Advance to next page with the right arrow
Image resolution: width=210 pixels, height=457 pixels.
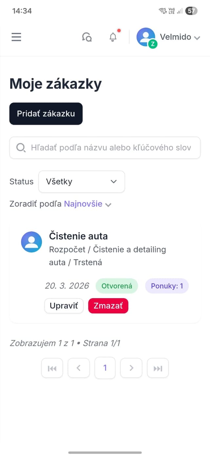tap(131, 368)
